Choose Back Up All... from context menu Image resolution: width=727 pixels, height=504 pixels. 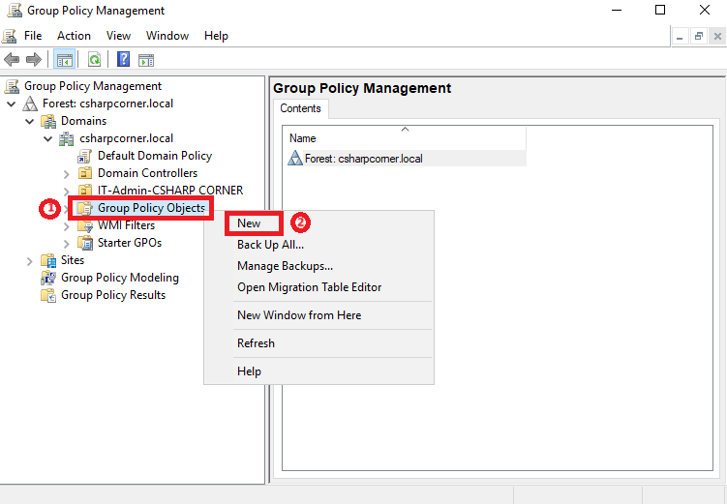(x=319, y=245)
